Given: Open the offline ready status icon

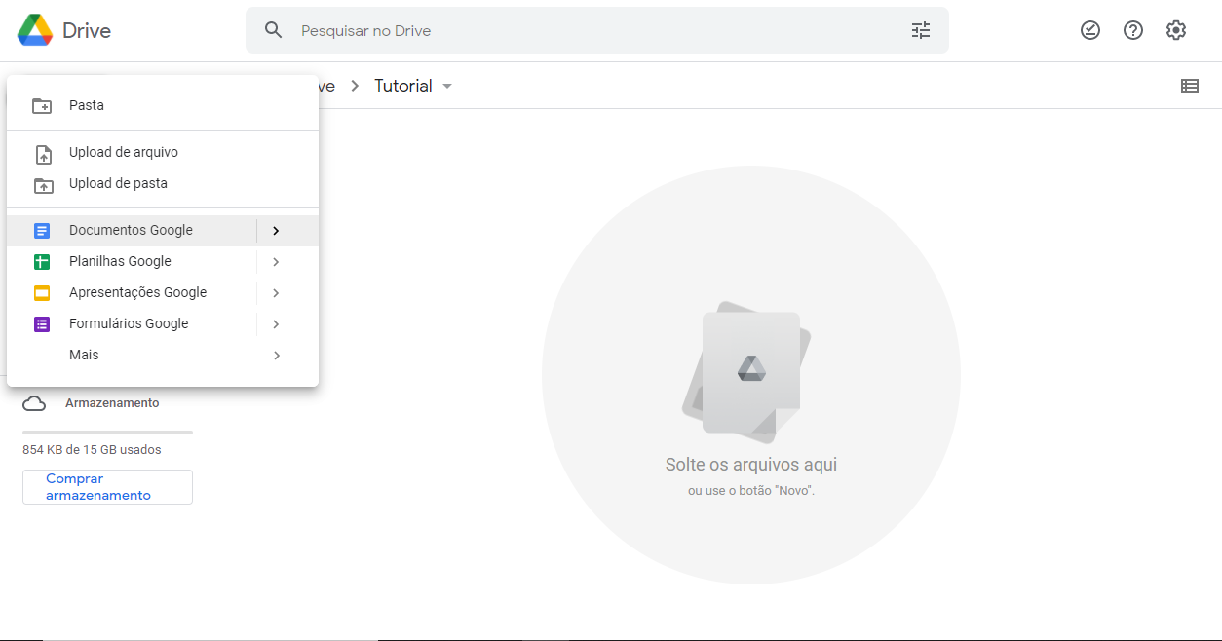Looking at the screenshot, I should [x=1090, y=30].
